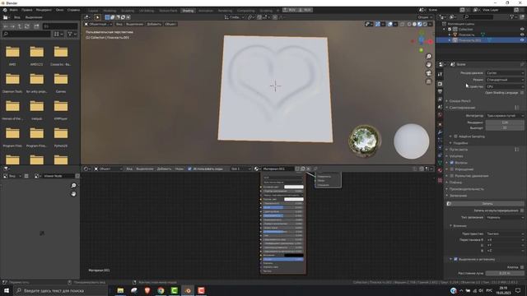The height and width of the screenshot is (296, 527).
Task: Expand the Плёнка panel
Action: [x=455, y=183]
